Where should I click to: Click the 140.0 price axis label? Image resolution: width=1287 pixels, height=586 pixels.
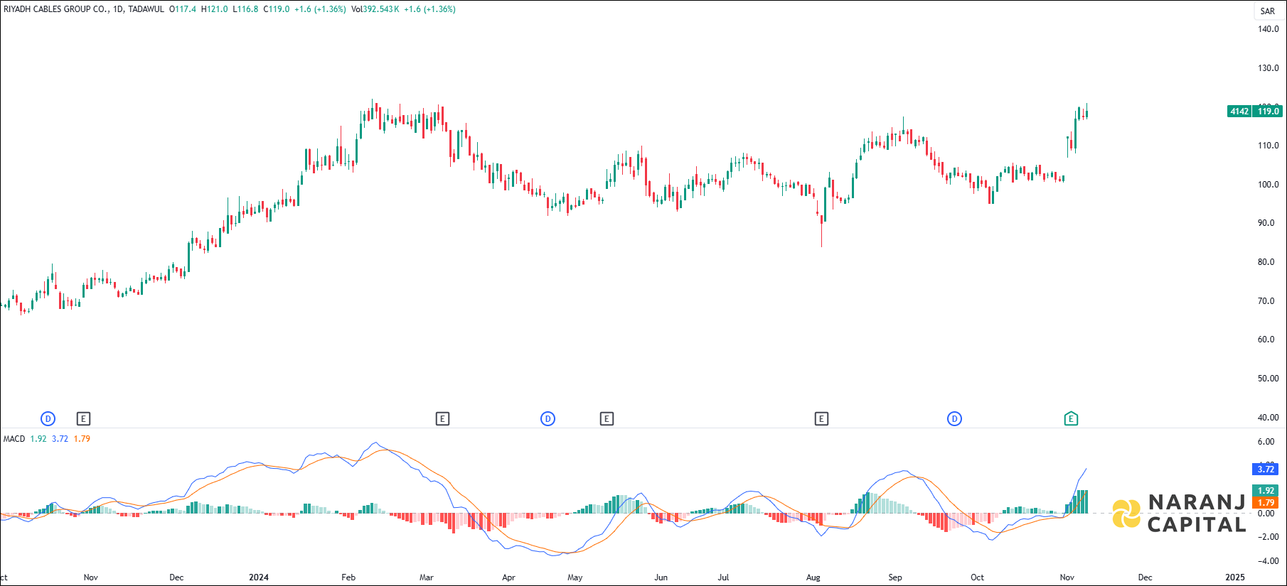1268,29
